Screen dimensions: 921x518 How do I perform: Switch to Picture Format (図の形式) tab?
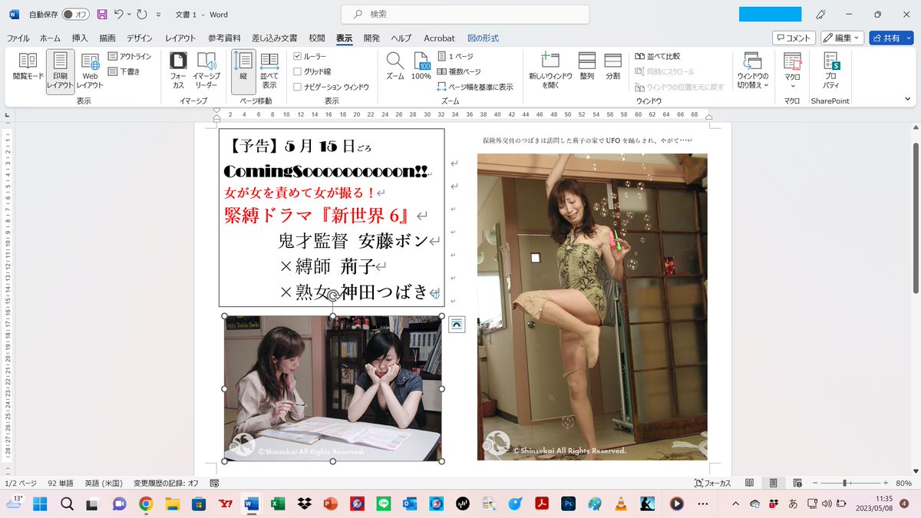coord(483,38)
